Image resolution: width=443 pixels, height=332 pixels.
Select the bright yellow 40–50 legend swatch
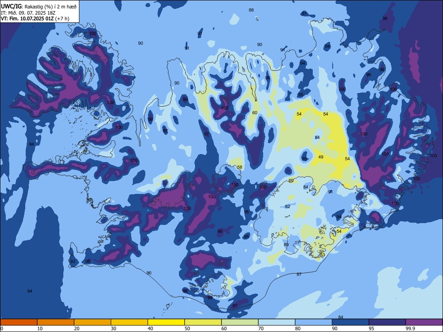[166, 322]
